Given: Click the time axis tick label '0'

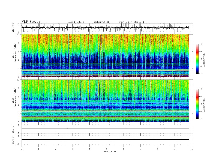Looking at the screenshot, I should [22, 149].
